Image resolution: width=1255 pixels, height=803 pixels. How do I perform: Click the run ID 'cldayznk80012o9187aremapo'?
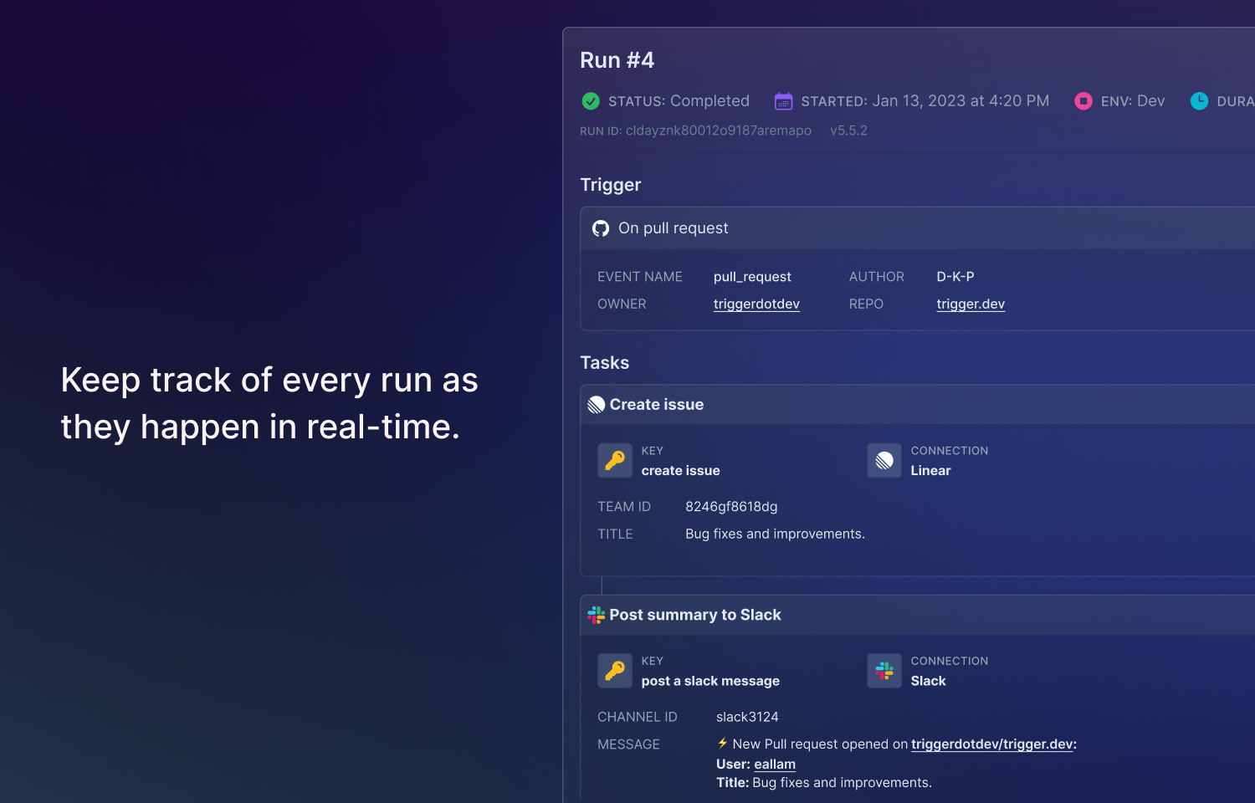[x=719, y=130]
